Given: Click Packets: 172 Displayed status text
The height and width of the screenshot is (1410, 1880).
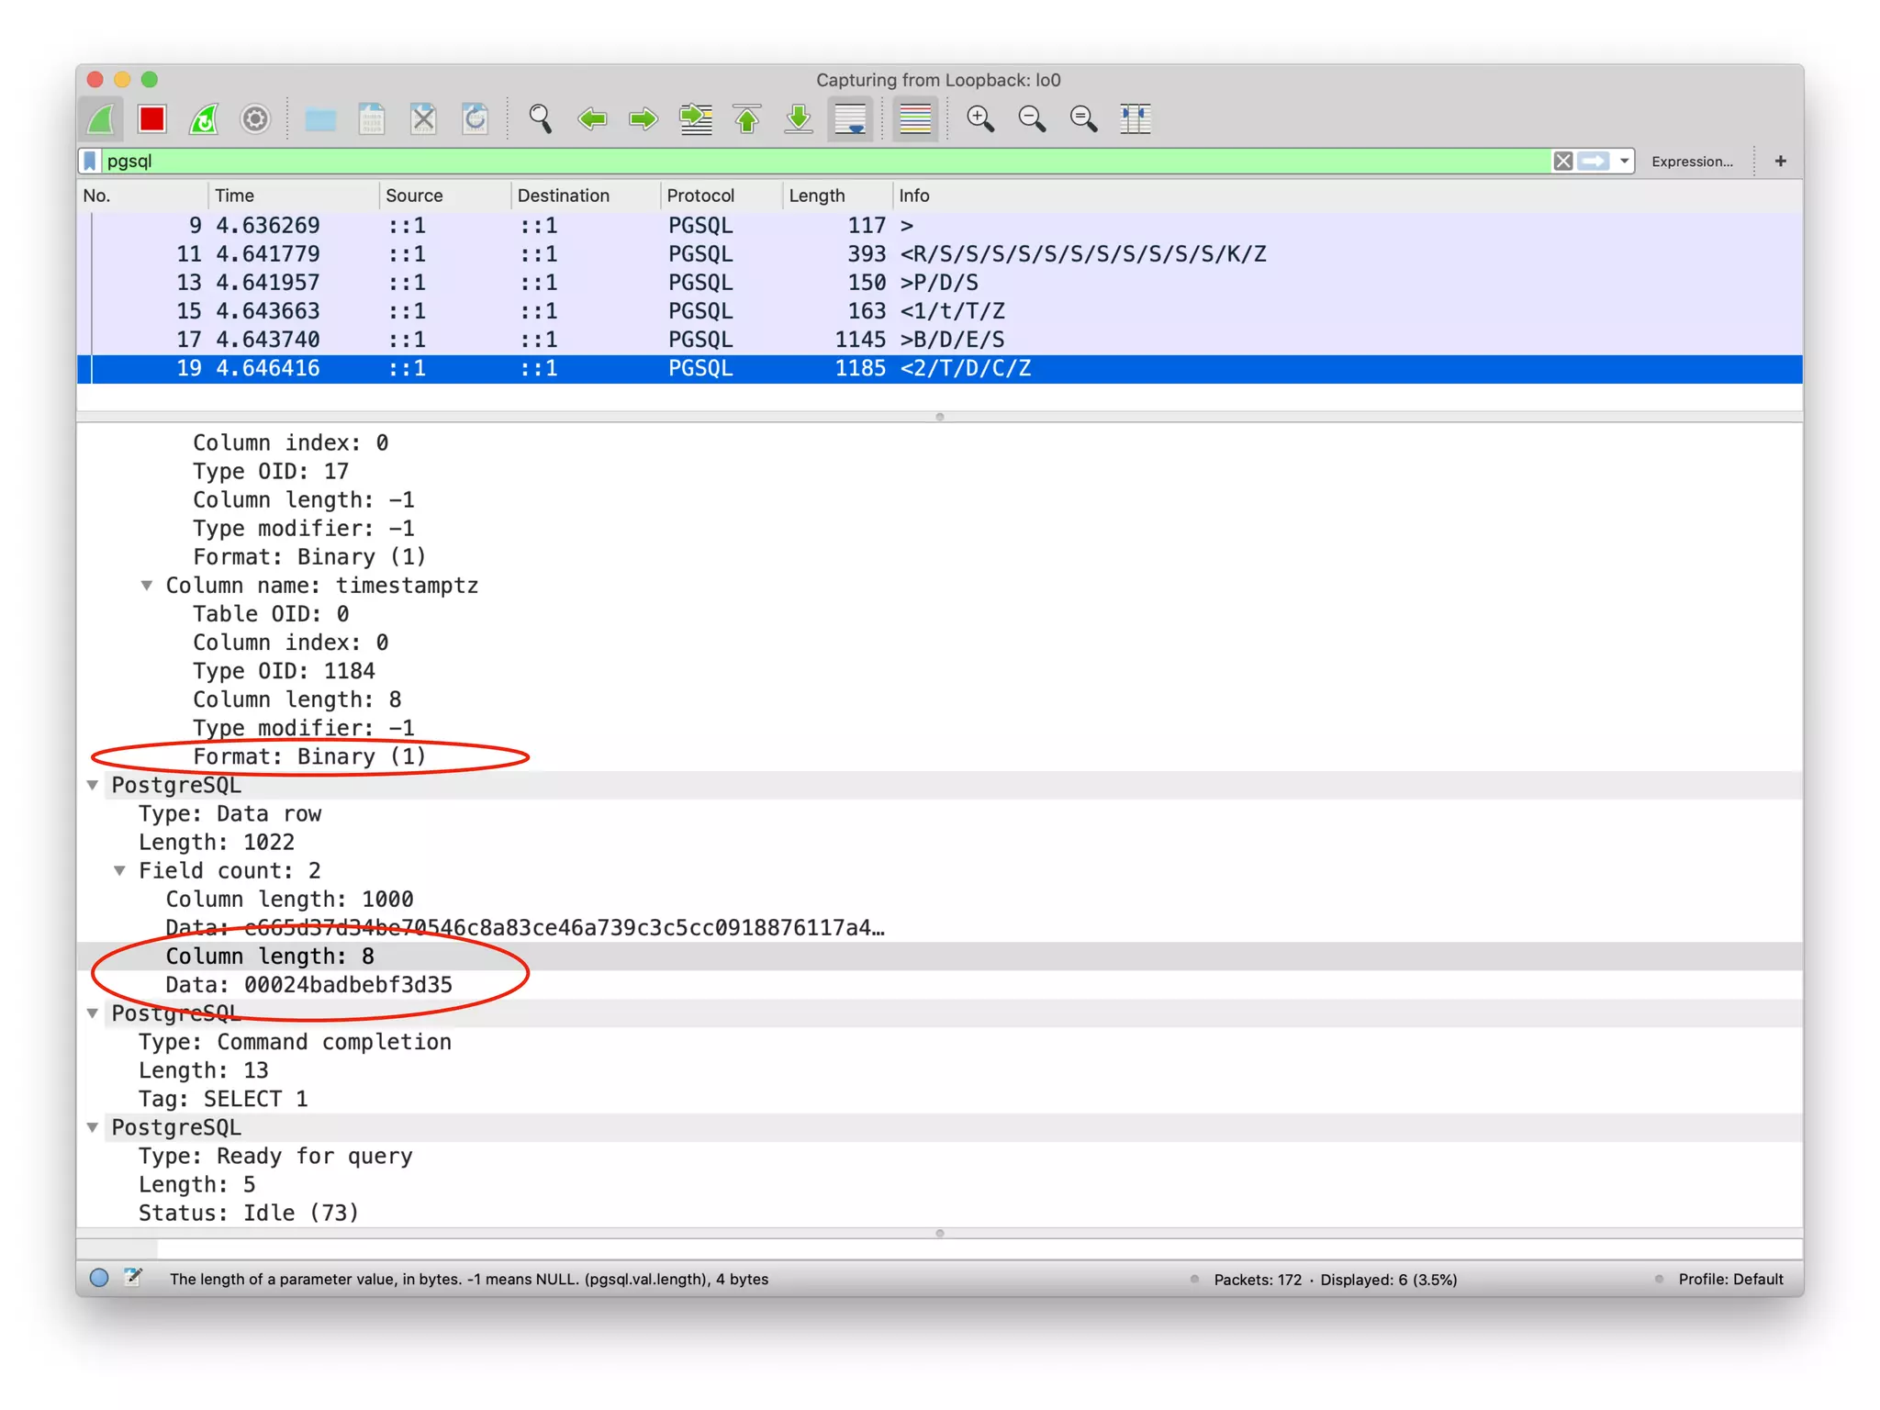Looking at the screenshot, I should 1336,1279.
